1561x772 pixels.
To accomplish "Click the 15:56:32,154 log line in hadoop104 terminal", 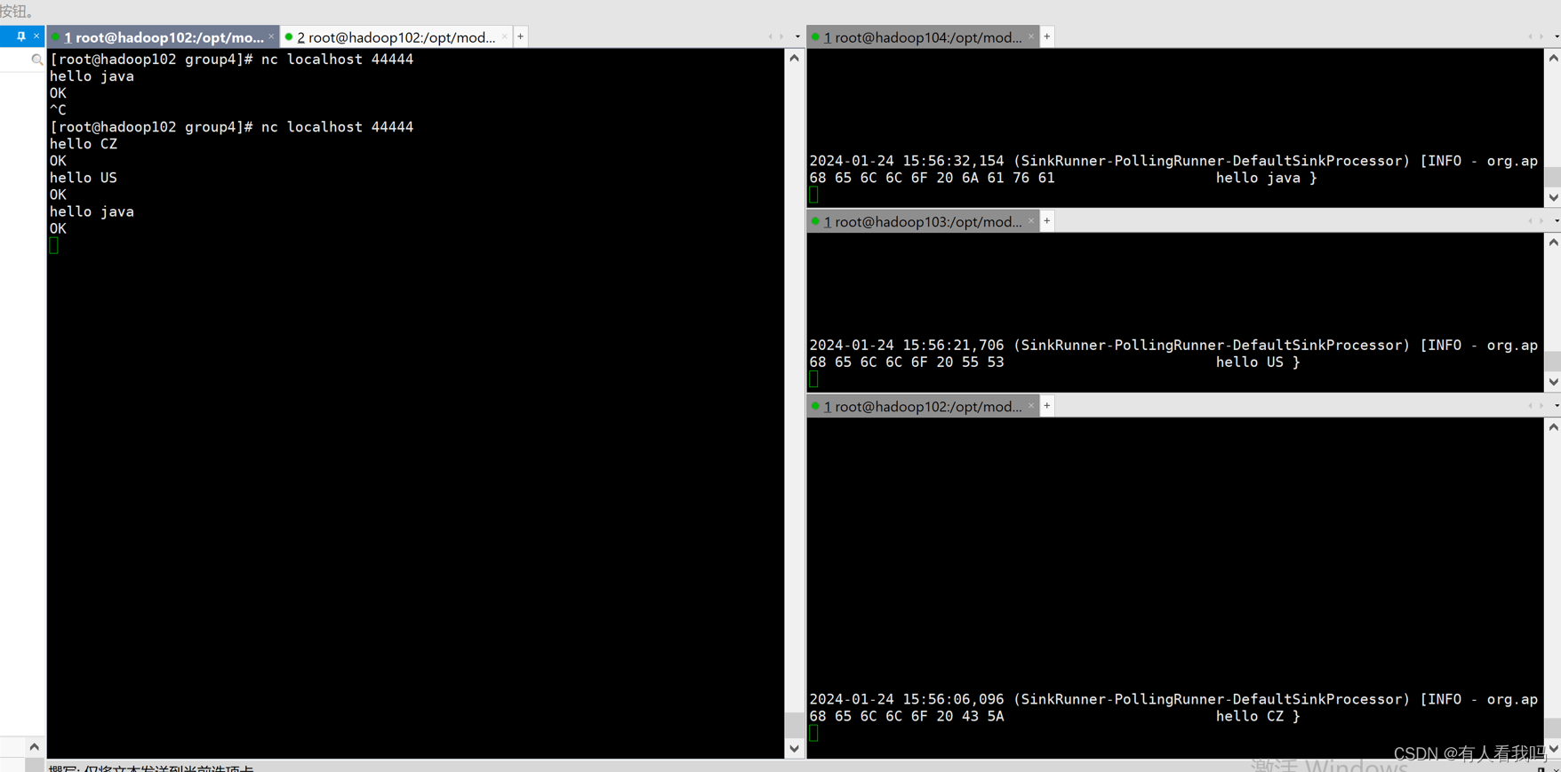I will click(x=1173, y=161).
